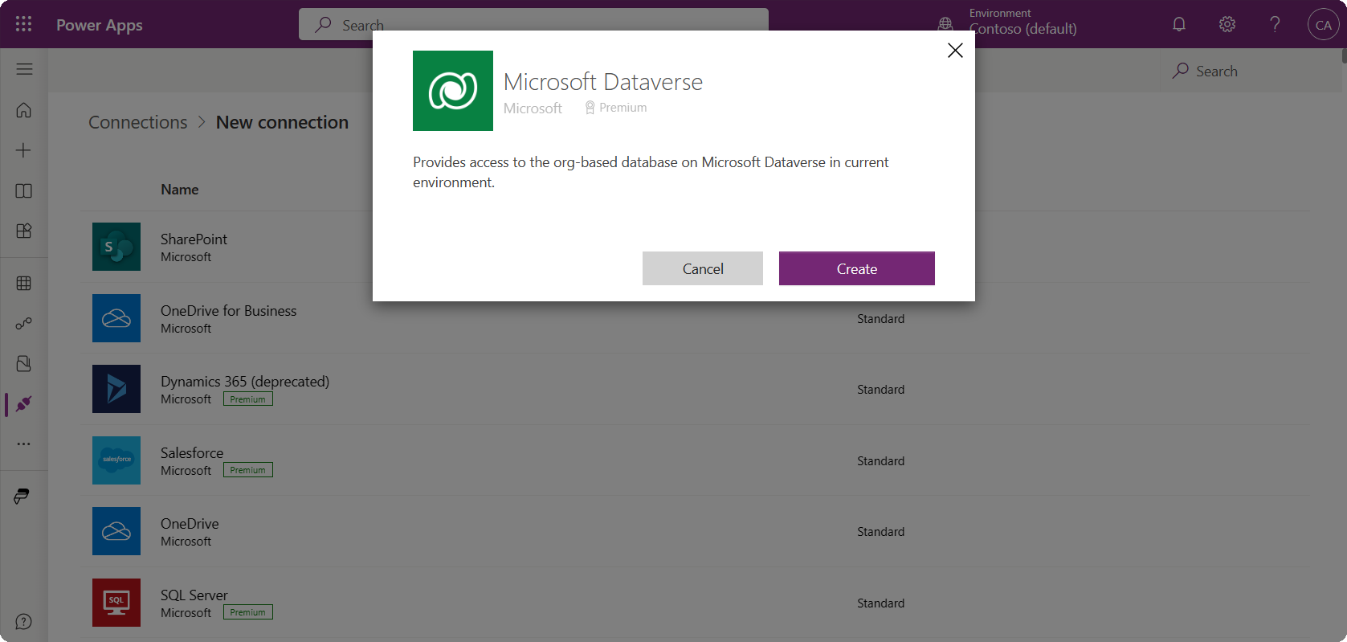1347x642 pixels.
Task: Click the Salesforce connector icon
Action: tap(116, 460)
